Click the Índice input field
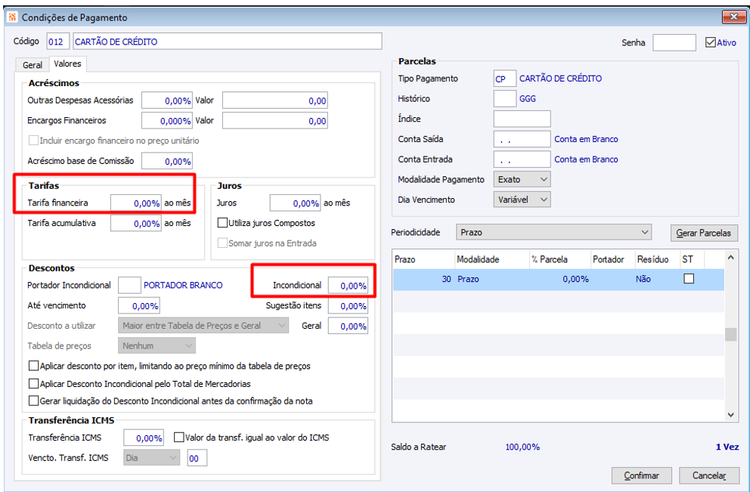Image resolution: width=750 pixels, height=492 pixels. pos(522,119)
